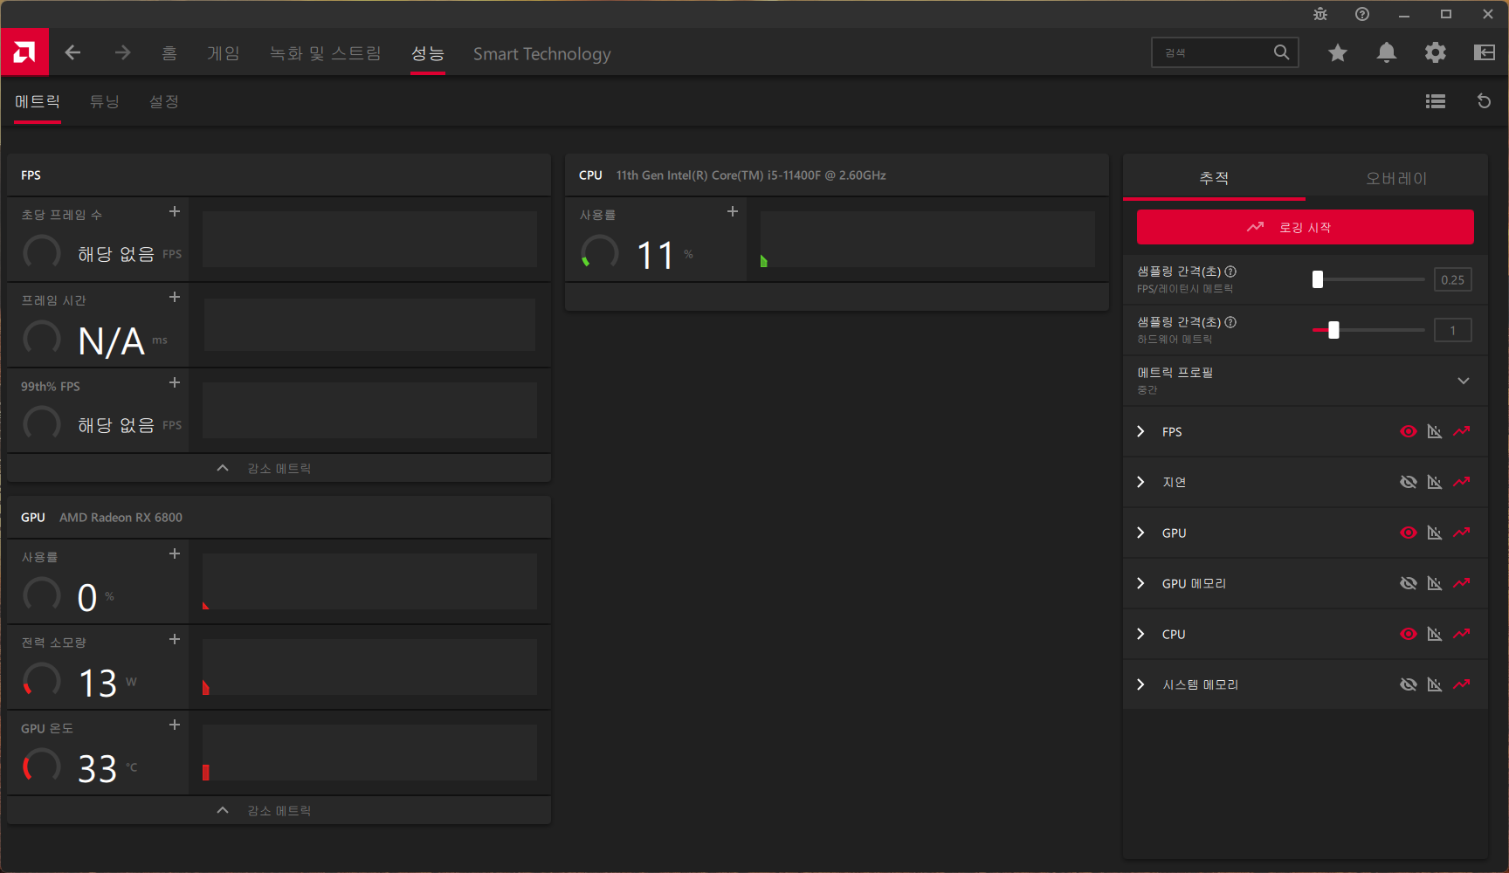Show 지연 overlay with eye icon
Image resolution: width=1509 pixels, height=873 pixels.
[x=1409, y=482]
